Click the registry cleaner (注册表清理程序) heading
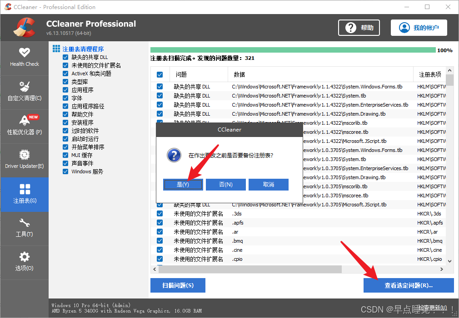This screenshot has height=318, width=459. tap(83, 49)
